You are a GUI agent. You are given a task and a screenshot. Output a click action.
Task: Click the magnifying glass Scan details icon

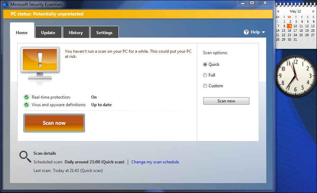click(x=25, y=156)
